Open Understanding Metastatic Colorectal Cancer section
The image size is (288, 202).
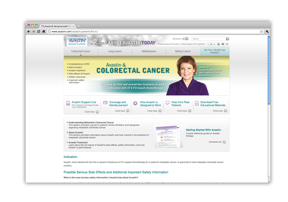pos(91,123)
